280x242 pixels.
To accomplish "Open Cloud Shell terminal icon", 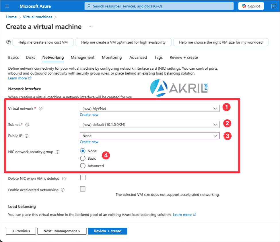I will coord(274,6).
